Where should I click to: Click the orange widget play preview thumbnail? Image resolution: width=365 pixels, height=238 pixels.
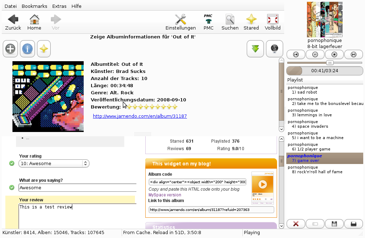click(x=262, y=188)
